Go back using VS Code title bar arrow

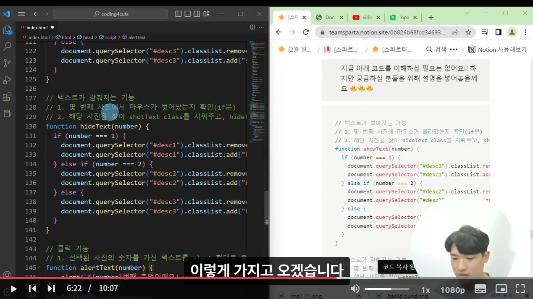click(37, 14)
